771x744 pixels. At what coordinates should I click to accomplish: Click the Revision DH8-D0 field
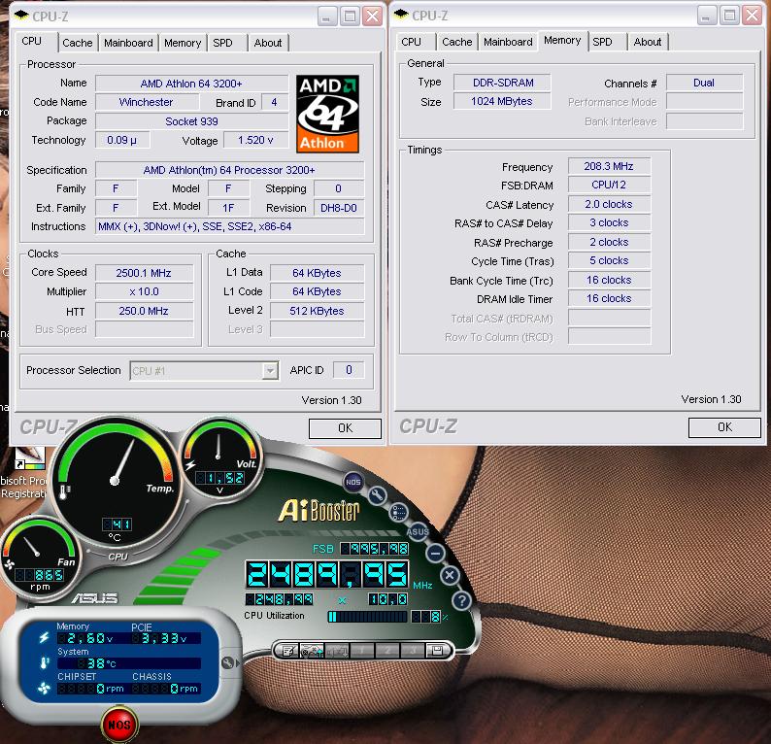click(x=339, y=208)
